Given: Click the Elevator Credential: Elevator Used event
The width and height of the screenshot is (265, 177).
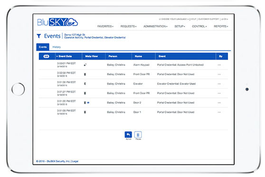Looking at the screenshot, I should coord(176,84).
